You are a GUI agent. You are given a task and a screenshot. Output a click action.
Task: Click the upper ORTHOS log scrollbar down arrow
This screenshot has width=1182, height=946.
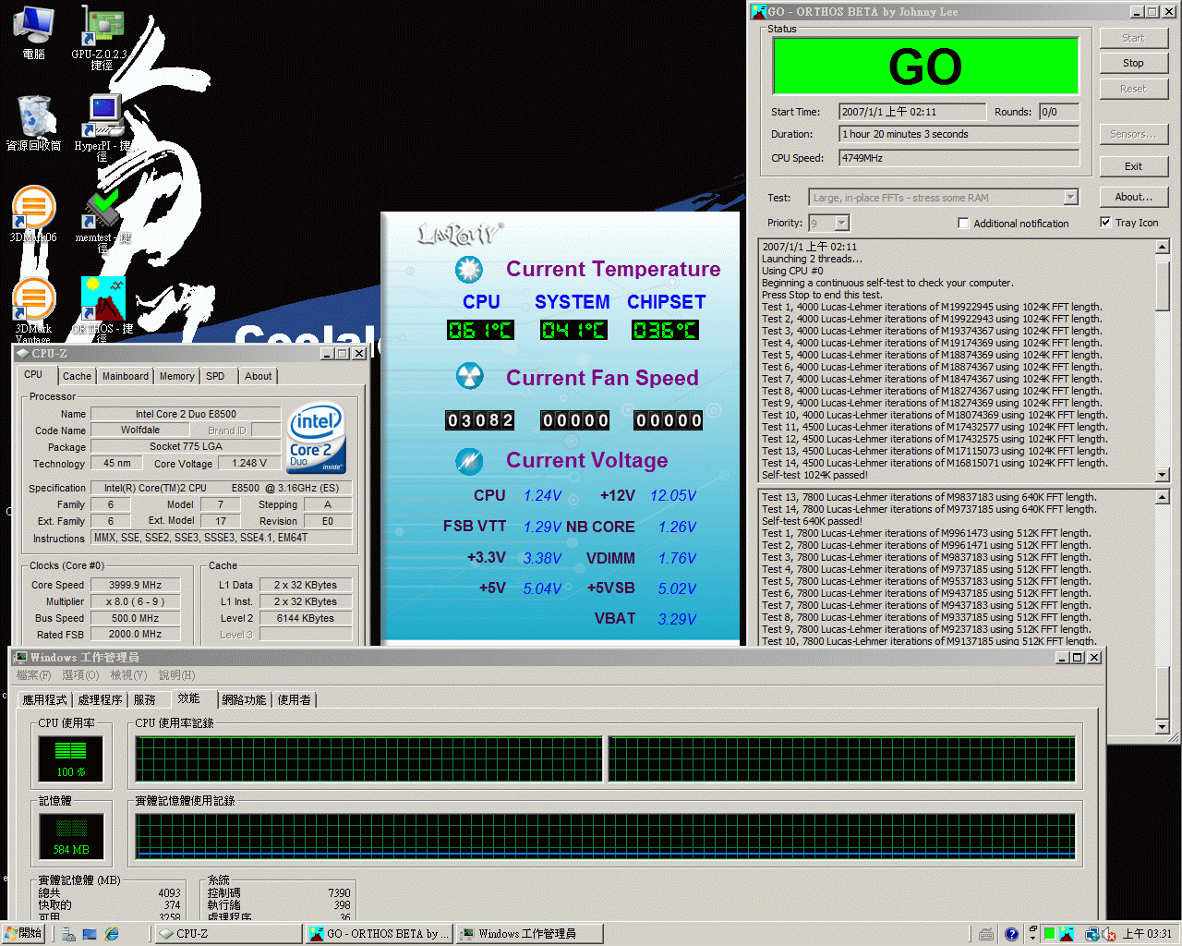pyautogui.click(x=1163, y=475)
